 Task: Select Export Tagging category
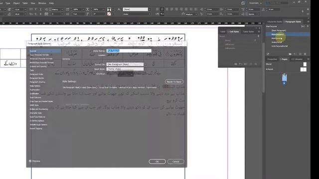[36, 128]
